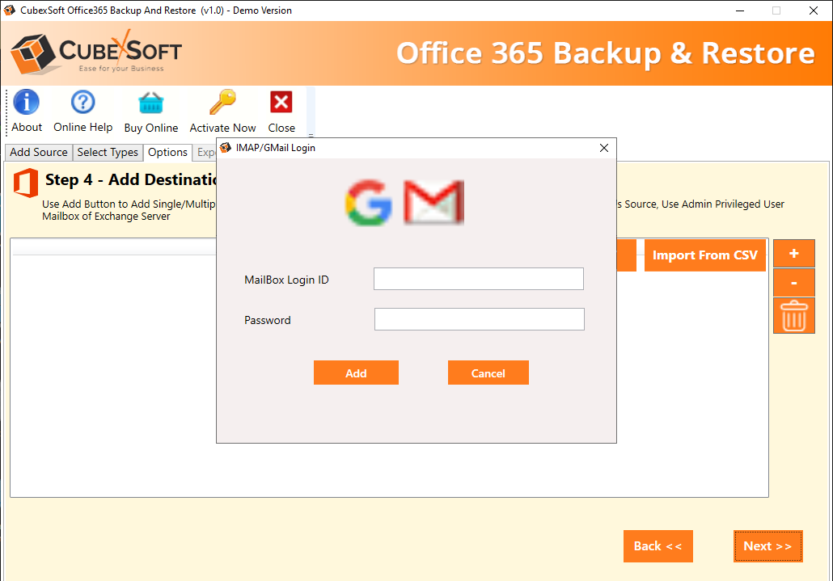Switch to the Select Types tab
Viewport: 833px width, 581px height.
click(x=108, y=152)
